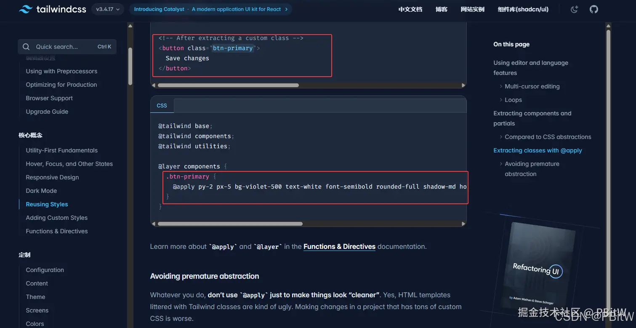Click the .btn-primary selector in CSS code
Image resolution: width=636 pixels, height=328 pixels.
(x=187, y=176)
